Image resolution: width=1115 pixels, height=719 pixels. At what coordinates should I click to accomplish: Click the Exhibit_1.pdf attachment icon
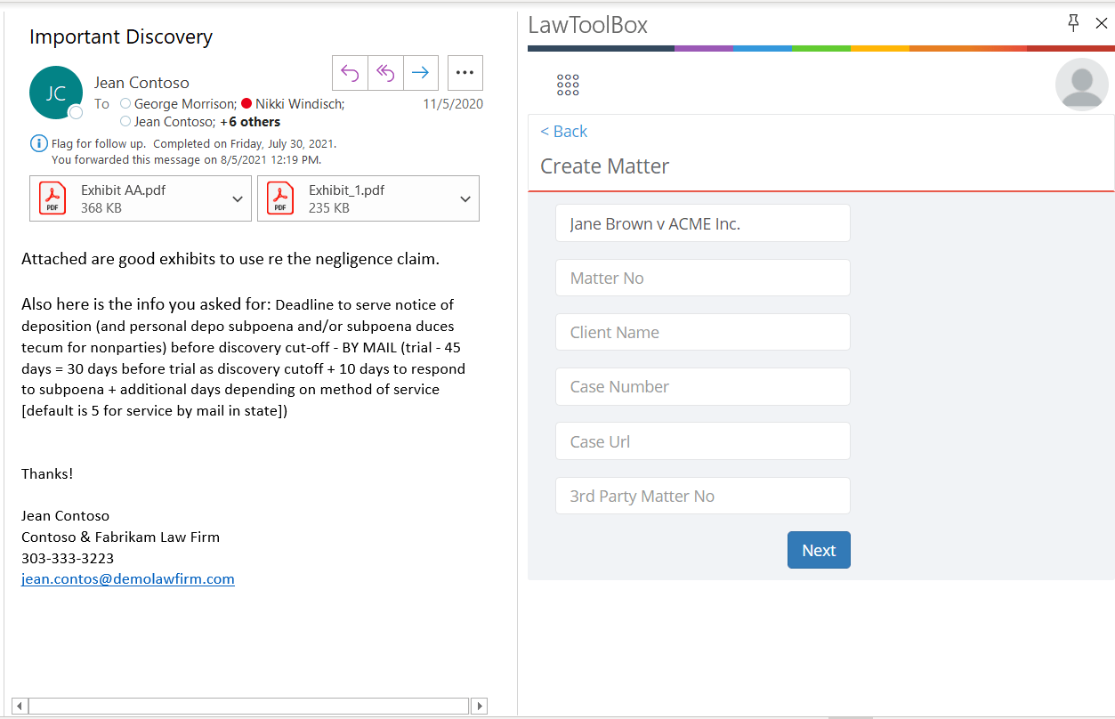click(279, 198)
